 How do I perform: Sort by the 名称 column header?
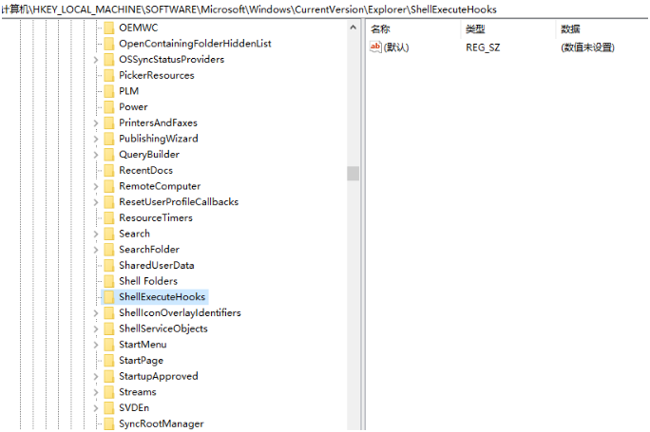[x=380, y=29]
